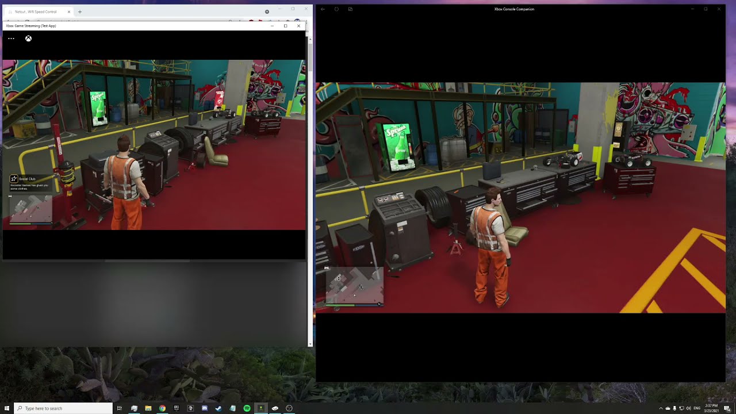Click the network tray icon
Screen dimensions: 736x414
[x=681, y=408]
